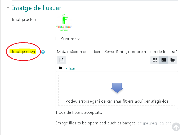
Task: Click the scroll-to-top arrow button
Action: 176,127
